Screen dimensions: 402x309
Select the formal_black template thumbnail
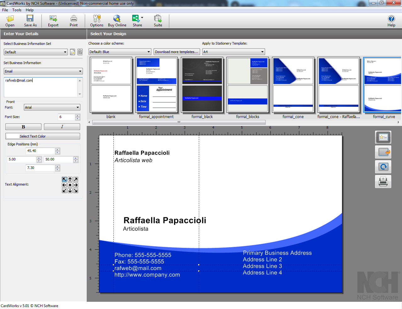coord(202,85)
